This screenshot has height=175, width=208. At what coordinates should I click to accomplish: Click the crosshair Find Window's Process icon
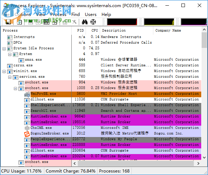(93, 22)
